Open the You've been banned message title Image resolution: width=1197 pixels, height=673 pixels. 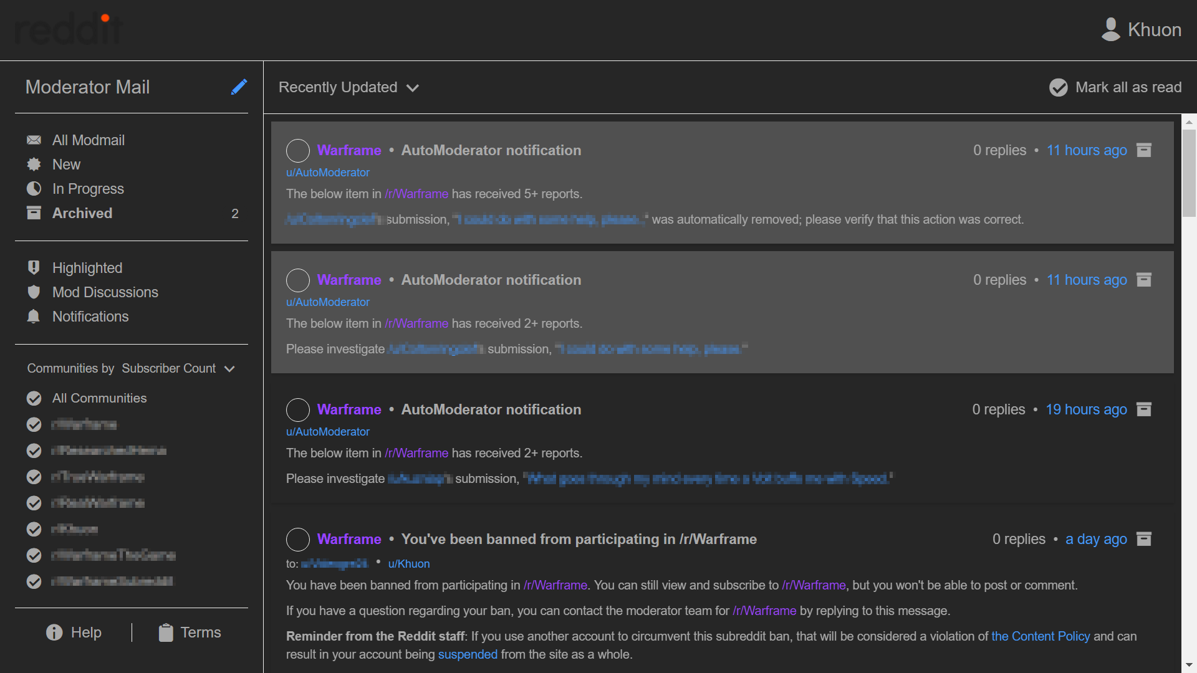tap(579, 539)
